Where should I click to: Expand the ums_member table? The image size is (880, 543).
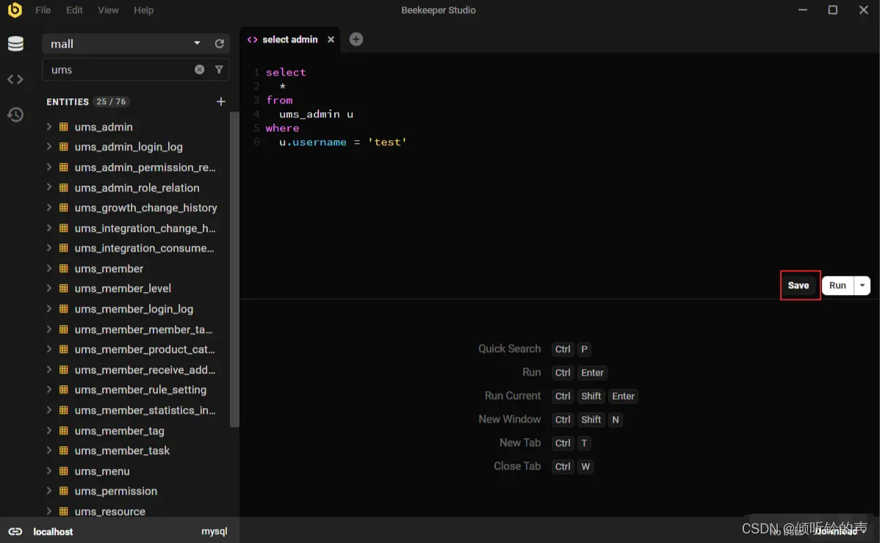point(48,269)
